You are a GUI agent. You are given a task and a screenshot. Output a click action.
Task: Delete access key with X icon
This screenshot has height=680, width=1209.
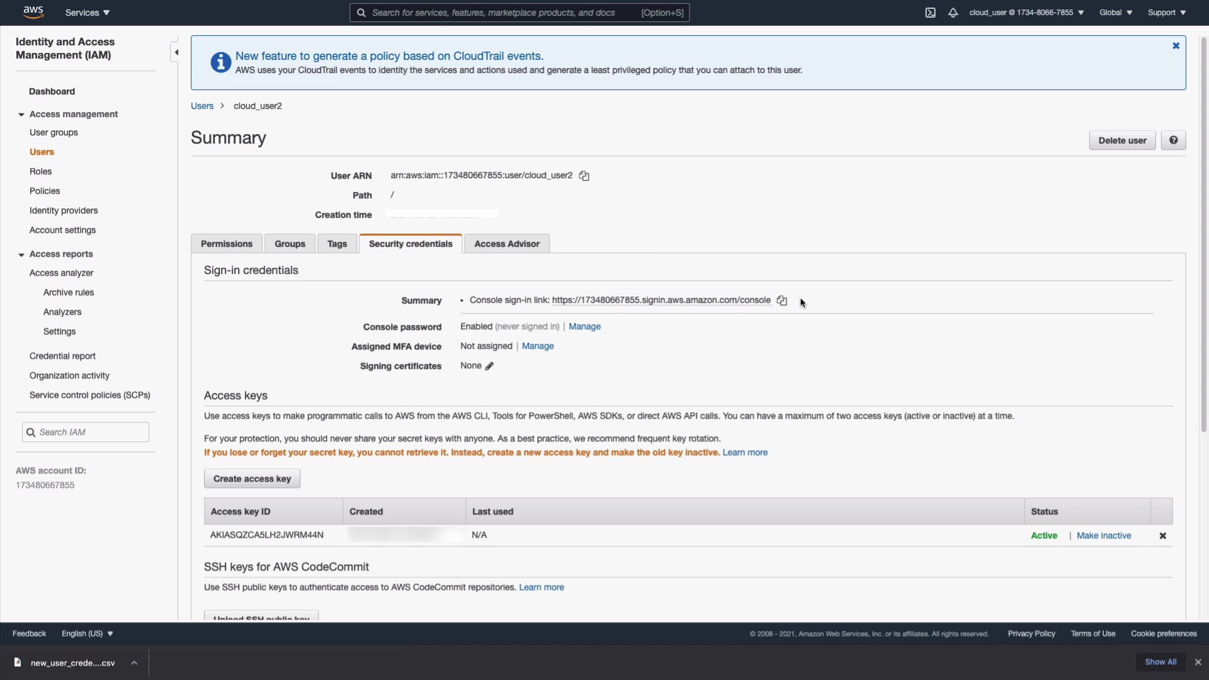pyautogui.click(x=1162, y=536)
